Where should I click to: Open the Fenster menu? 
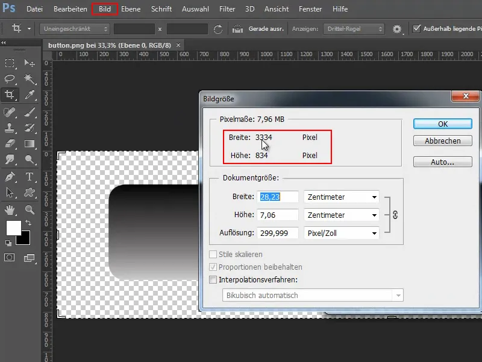310,9
